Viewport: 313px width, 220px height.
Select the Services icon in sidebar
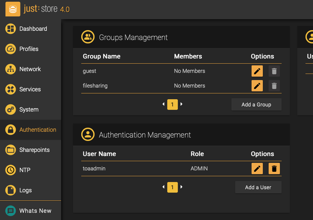click(11, 89)
